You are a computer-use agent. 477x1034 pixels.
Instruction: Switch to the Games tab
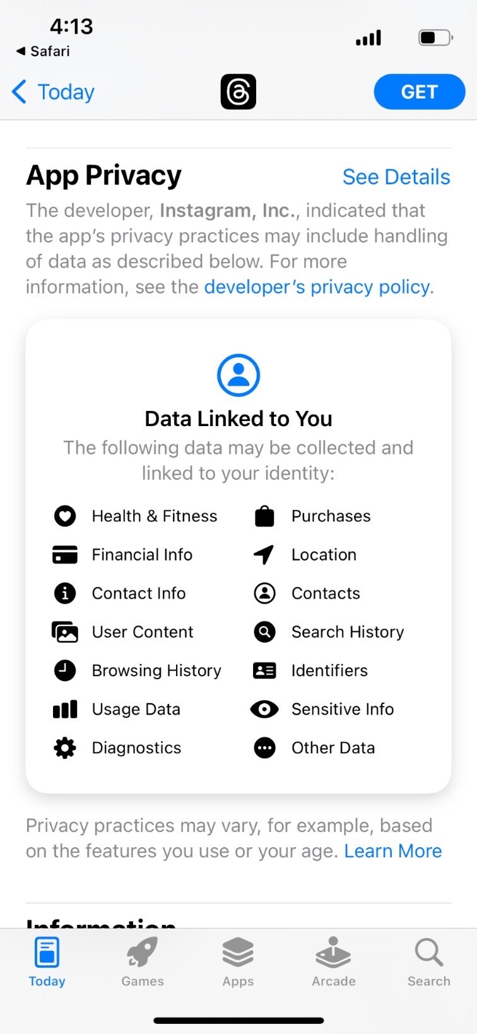coord(143,962)
